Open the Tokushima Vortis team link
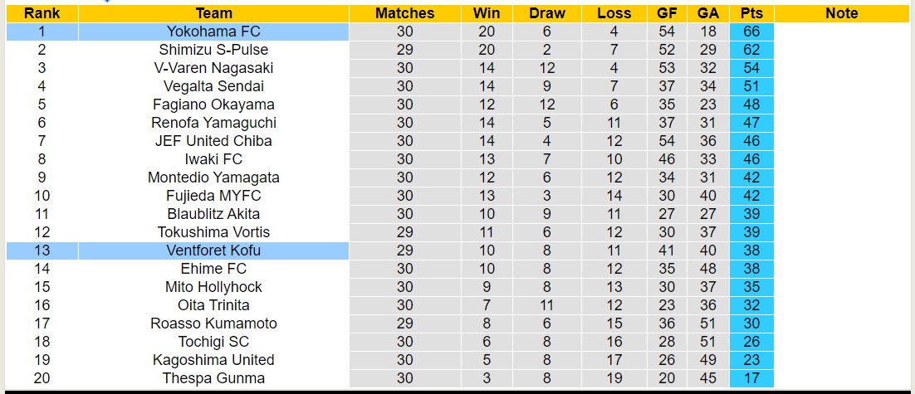915x394 pixels. click(213, 232)
